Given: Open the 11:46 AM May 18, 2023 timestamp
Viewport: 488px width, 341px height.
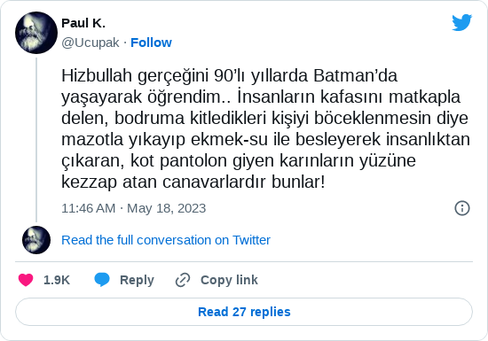Looking at the screenshot, I should [133, 208].
